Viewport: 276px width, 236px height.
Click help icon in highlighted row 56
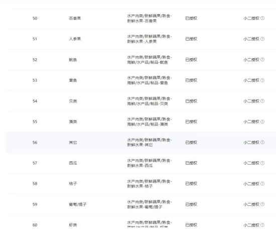(x=262, y=142)
